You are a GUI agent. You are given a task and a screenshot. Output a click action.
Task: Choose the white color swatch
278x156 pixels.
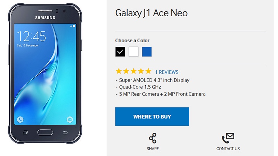coord(133,52)
